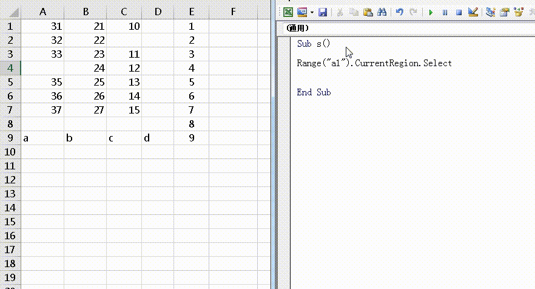This screenshot has width=535, height=289.
Task: Click cell A2 containing 32
Action: [x=42, y=40]
